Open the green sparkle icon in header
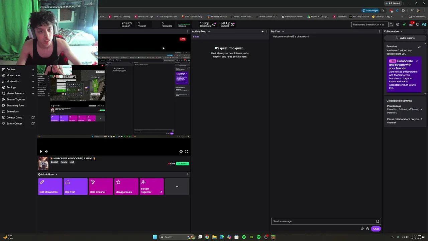 click(x=404, y=24)
